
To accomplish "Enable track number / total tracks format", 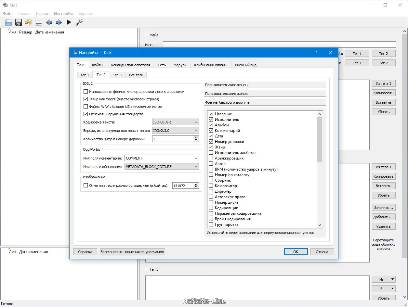I will (86, 92).
